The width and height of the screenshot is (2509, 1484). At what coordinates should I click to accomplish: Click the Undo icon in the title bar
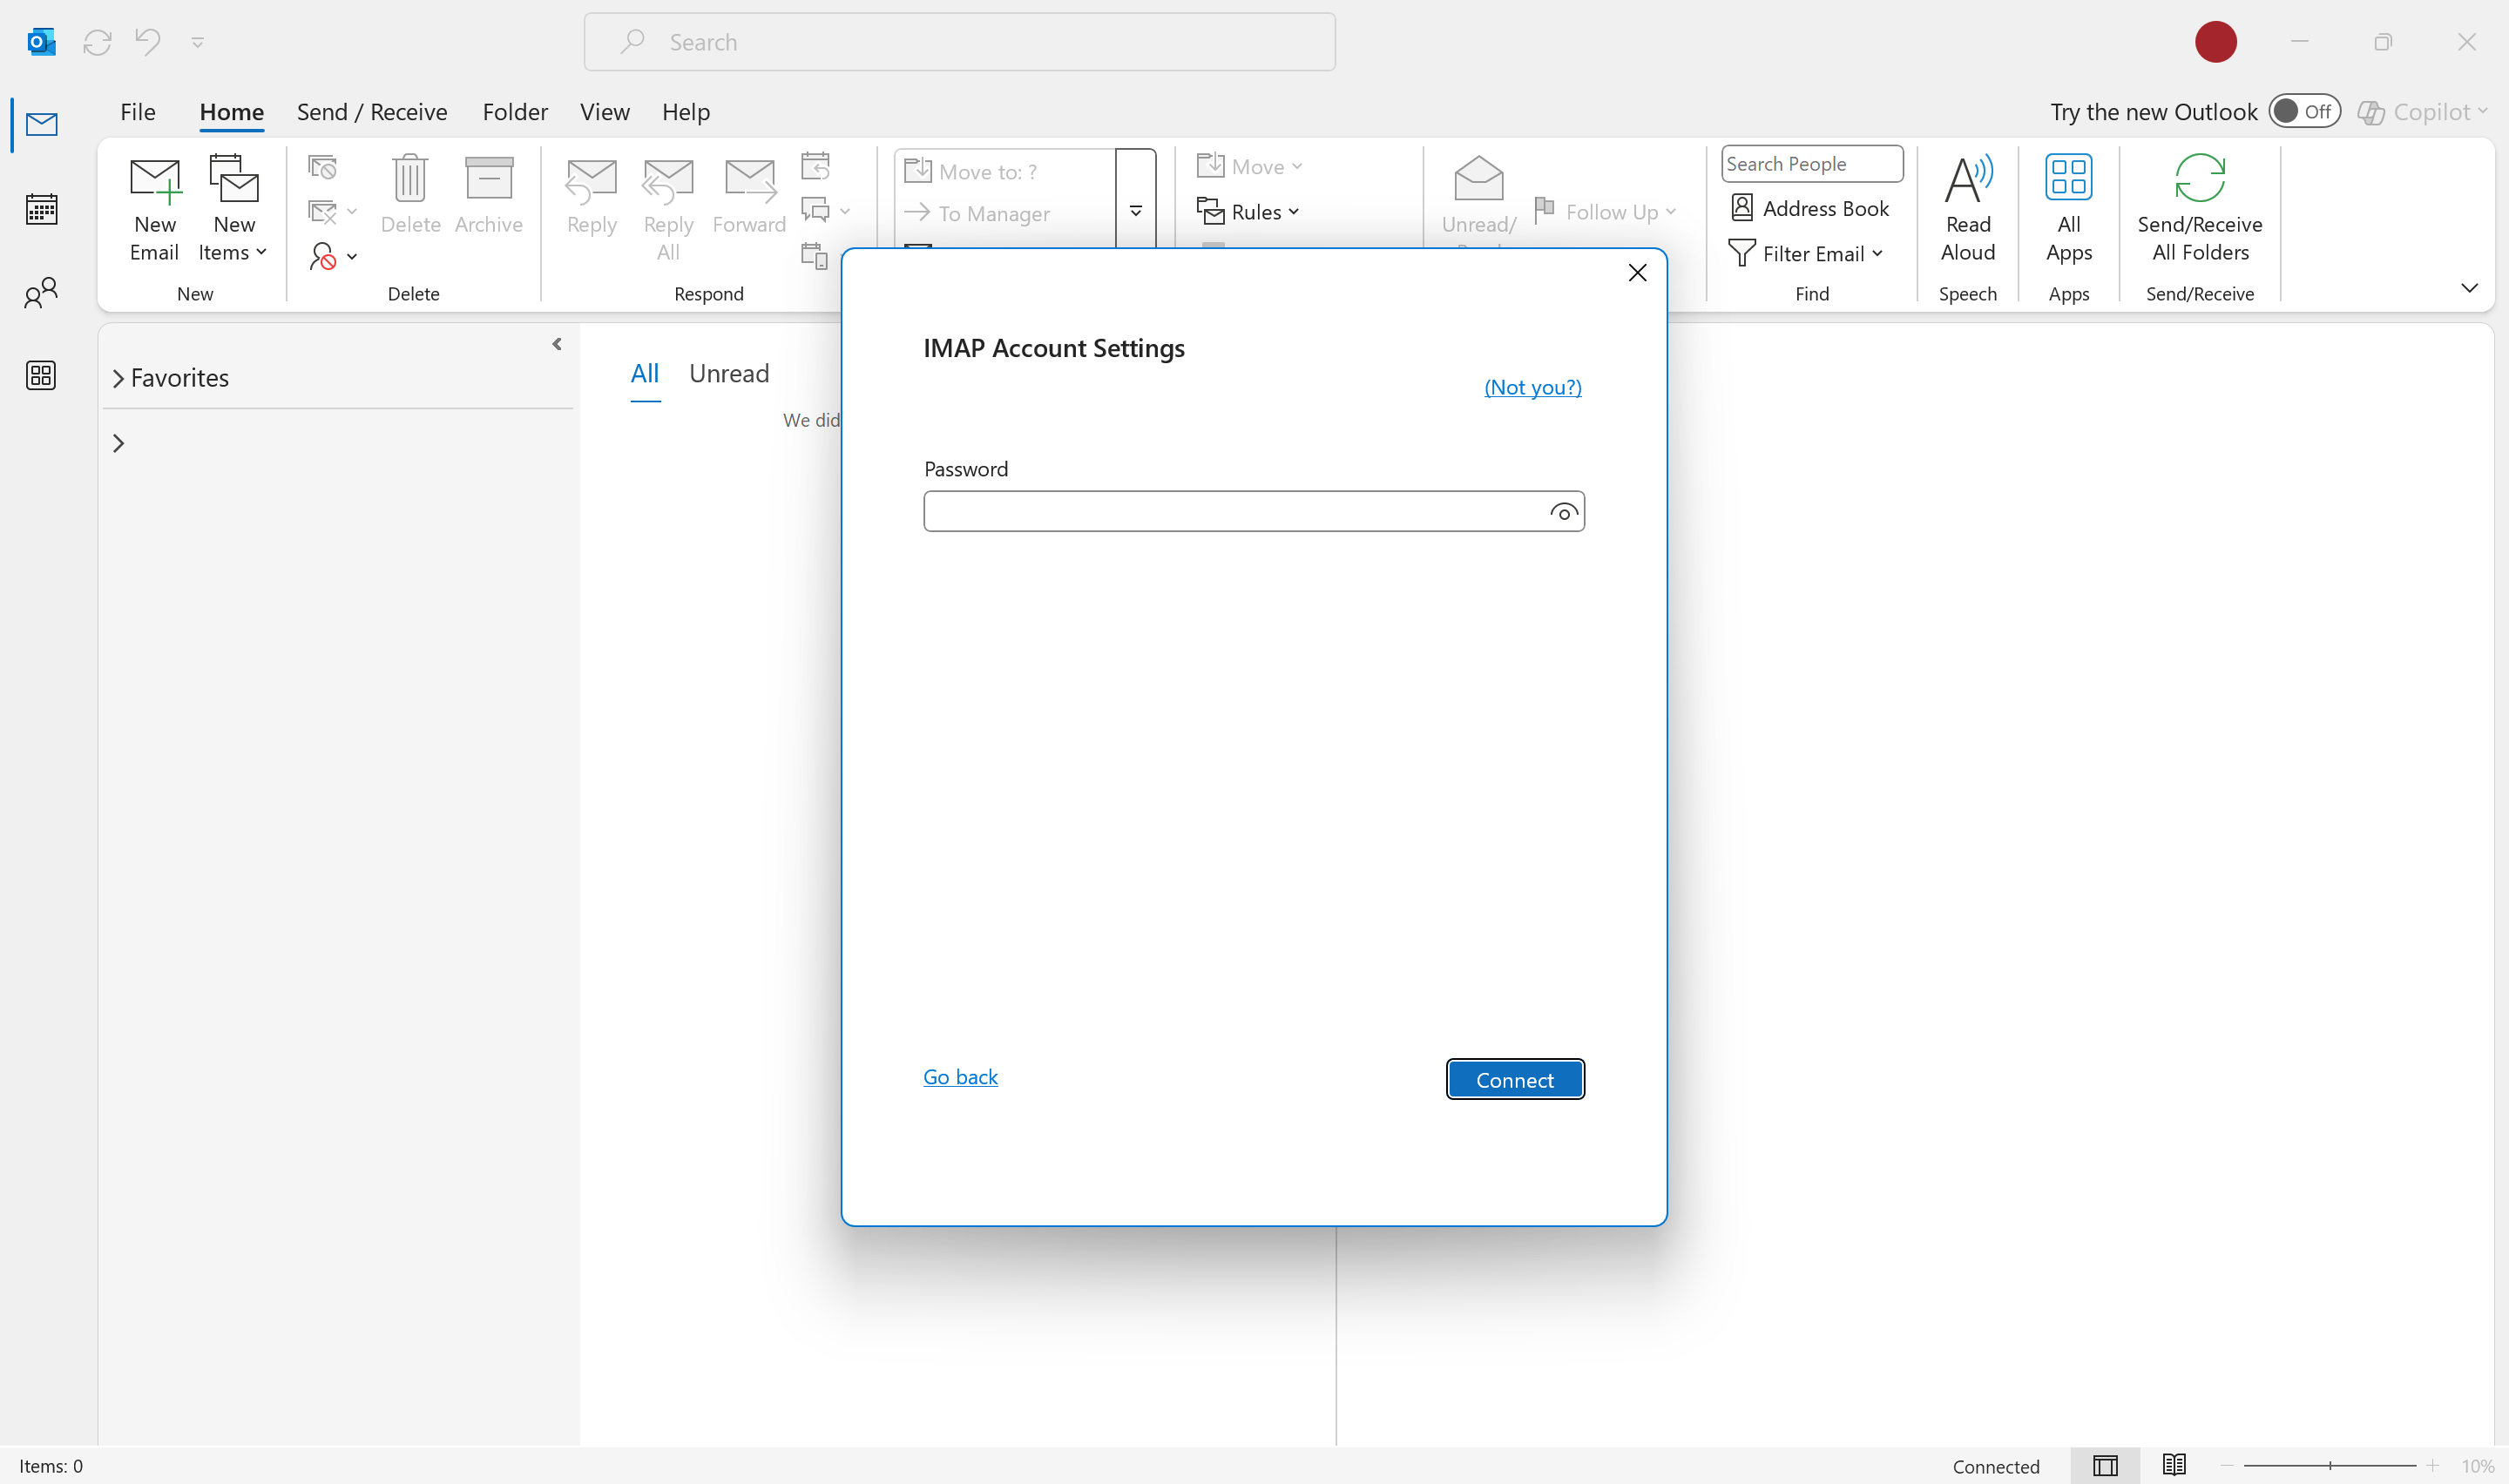148,42
